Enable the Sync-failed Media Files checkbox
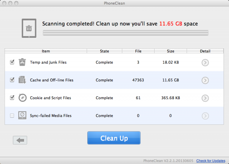The image size is (229, 164). pos(12,116)
